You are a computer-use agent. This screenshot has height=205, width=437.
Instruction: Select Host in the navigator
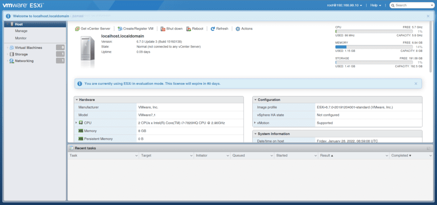[x=35, y=24]
